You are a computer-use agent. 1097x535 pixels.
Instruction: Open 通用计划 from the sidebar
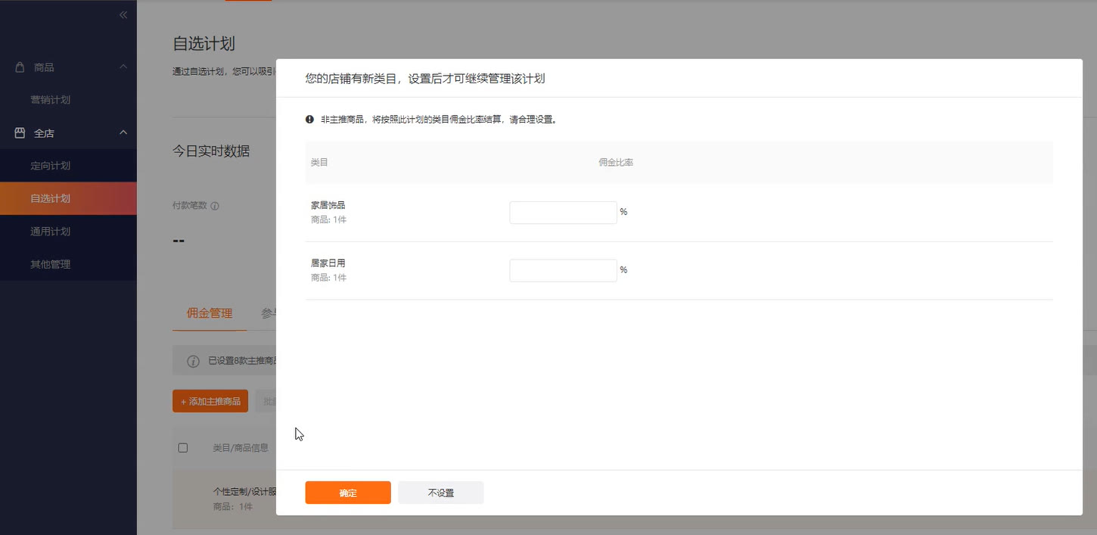pos(50,231)
